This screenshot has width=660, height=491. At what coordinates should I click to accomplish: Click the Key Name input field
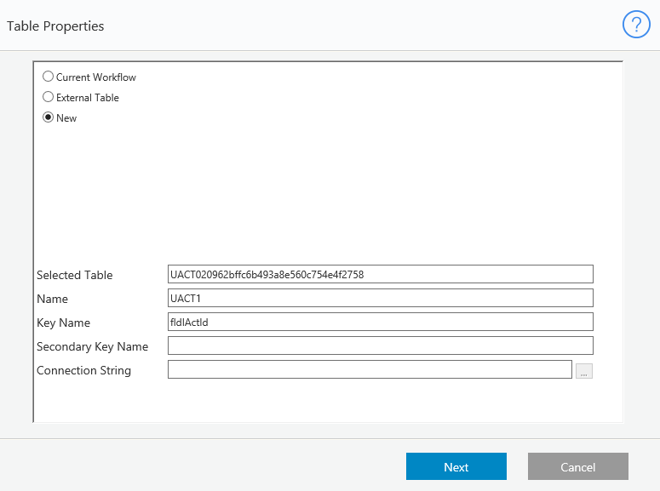tap(380, 322)
